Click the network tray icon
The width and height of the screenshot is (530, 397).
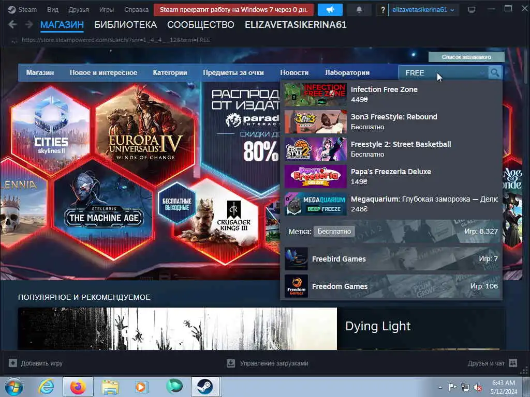465,388
